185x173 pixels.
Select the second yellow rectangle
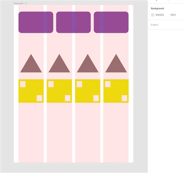click(59, 91)
